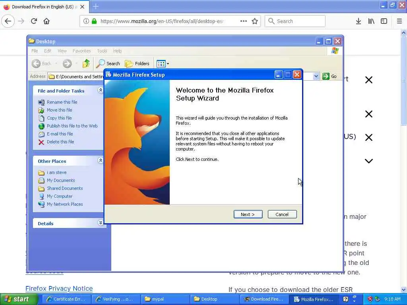
Task: Close the Download Firefox tab
Action: pos(82,7)
